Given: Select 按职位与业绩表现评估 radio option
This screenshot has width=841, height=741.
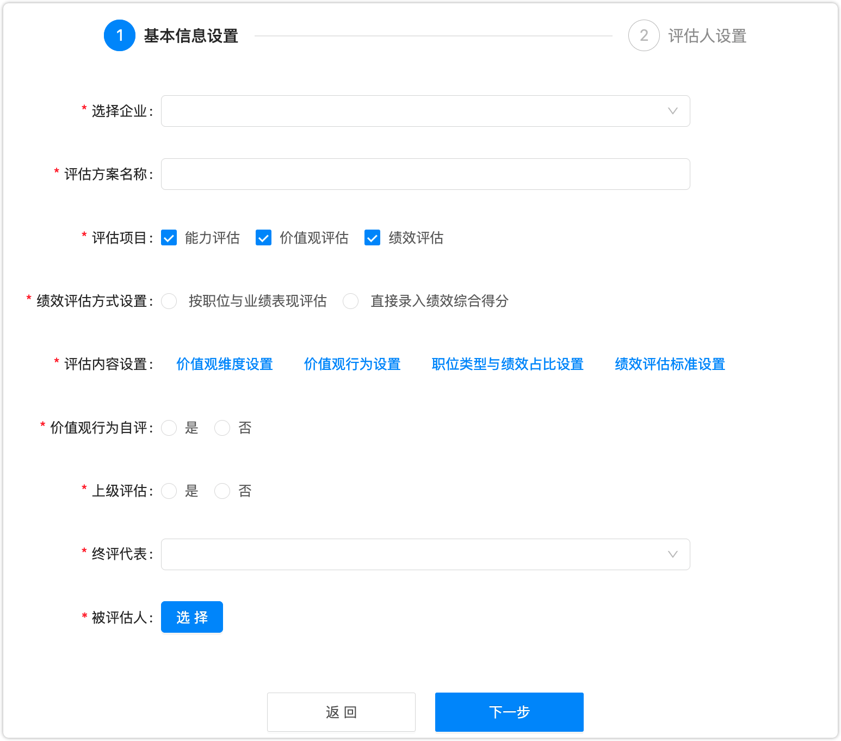Looking at the screenshot, I should point(169,301).
